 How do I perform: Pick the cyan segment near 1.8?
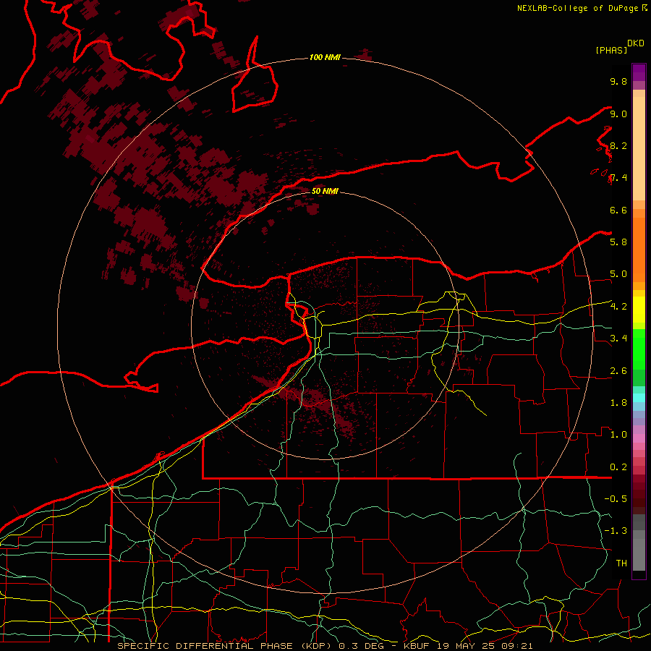click(639, 398)
